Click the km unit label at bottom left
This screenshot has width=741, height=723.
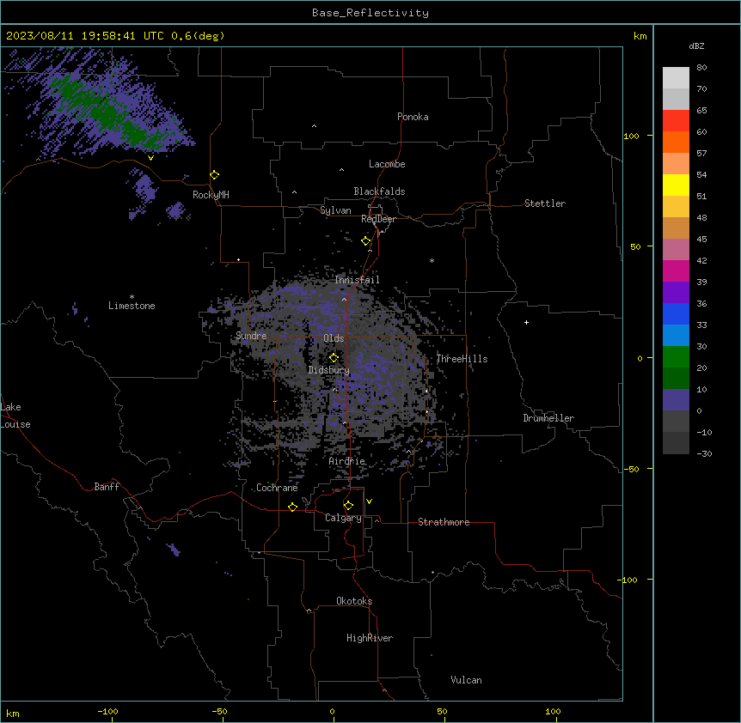pyautogui.click(x=13, y=714)
